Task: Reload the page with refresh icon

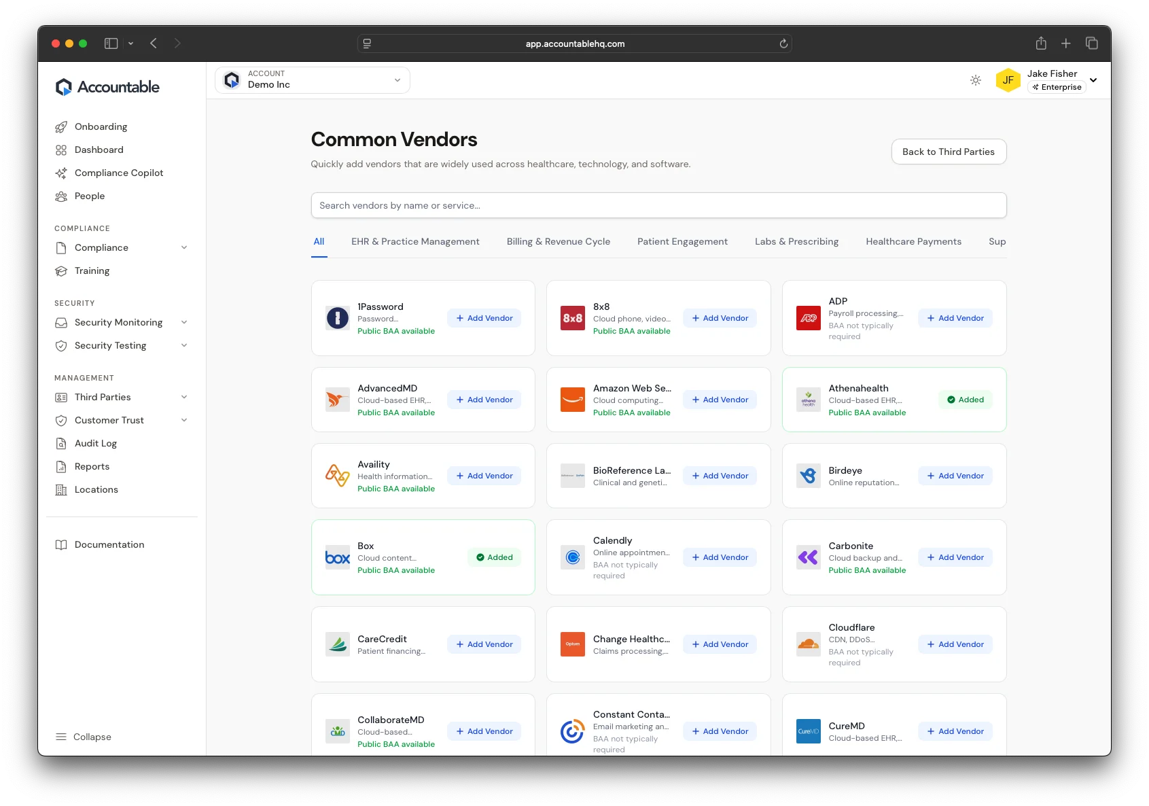Action: click(783, 43)
